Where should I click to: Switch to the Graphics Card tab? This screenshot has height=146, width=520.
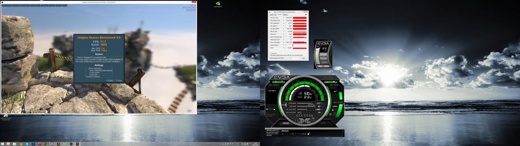pyautogui.click(x=273, y=15)
